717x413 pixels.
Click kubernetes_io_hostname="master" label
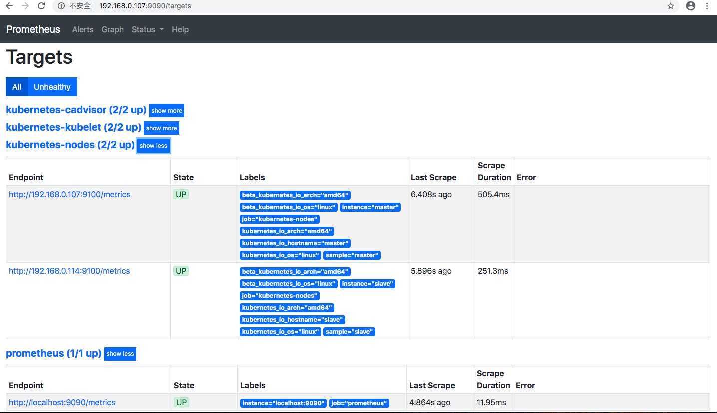point(295,243)
